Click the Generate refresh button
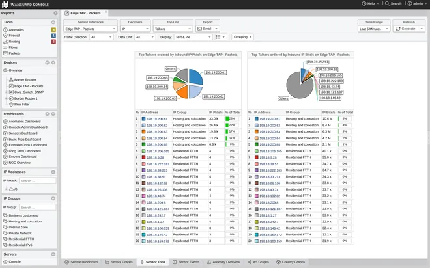 click(x=406, y=29)
